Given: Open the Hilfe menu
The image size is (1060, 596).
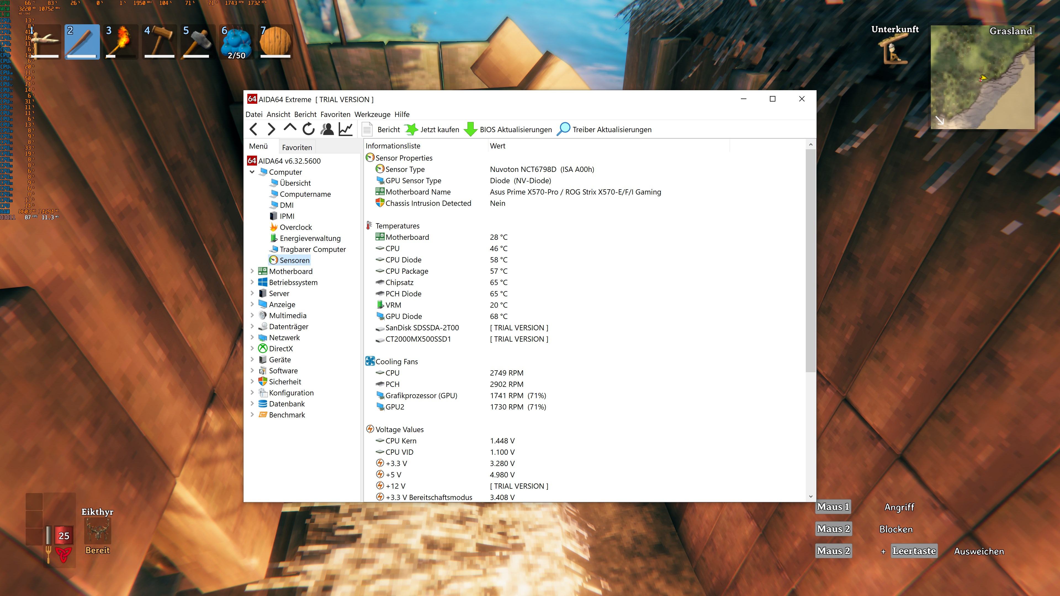Looking at the screenshot, I should [402, 114].
